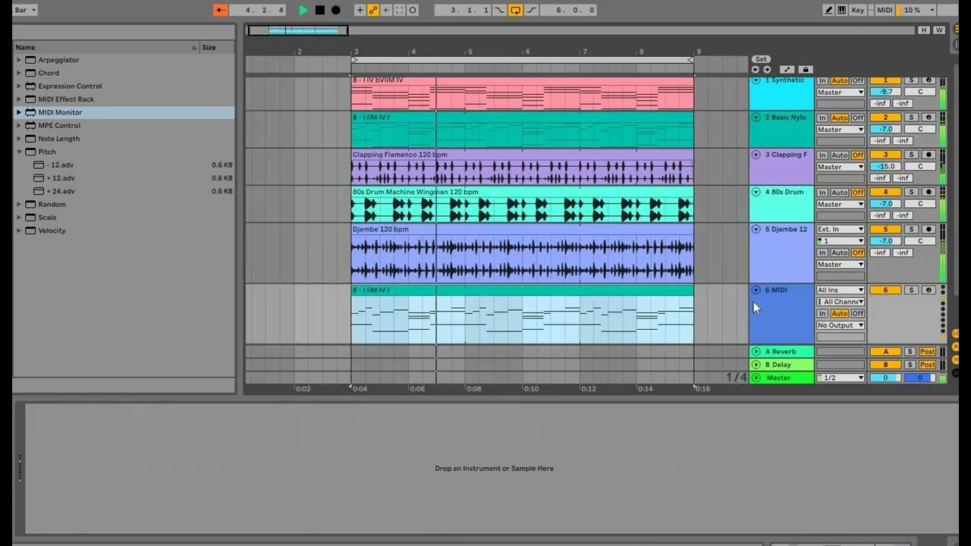Click the Arrangement Record circle button
This screenshot has height=546, width=971.
336,10
